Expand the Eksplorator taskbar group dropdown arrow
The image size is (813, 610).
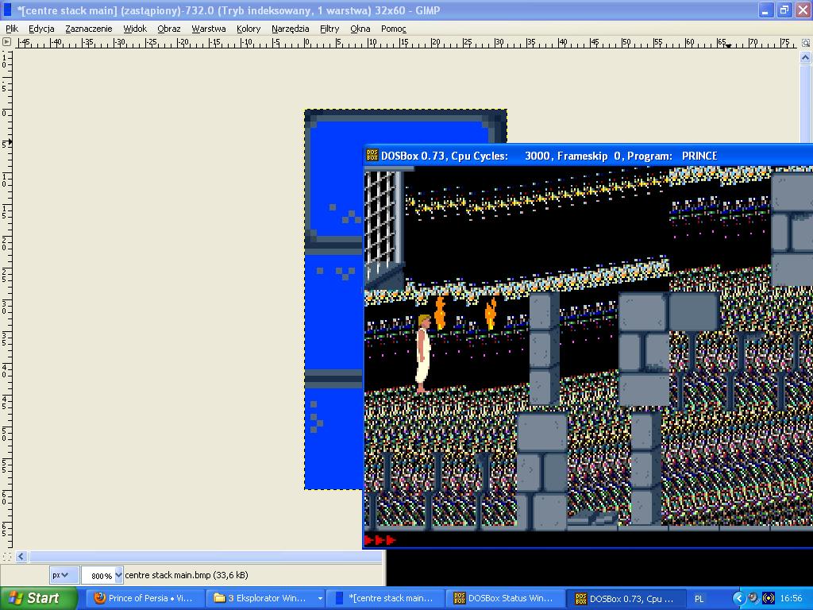coord(320,598)
